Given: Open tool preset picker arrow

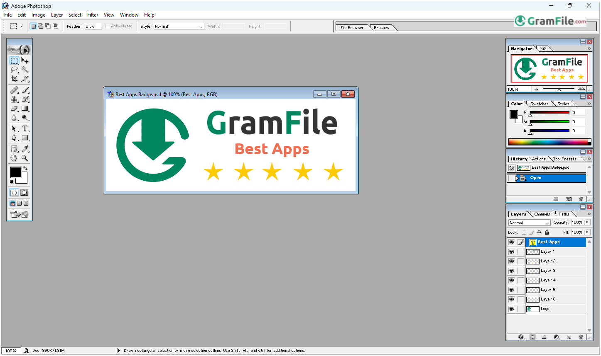Looking at the screenshot, I should pos(22,26).
